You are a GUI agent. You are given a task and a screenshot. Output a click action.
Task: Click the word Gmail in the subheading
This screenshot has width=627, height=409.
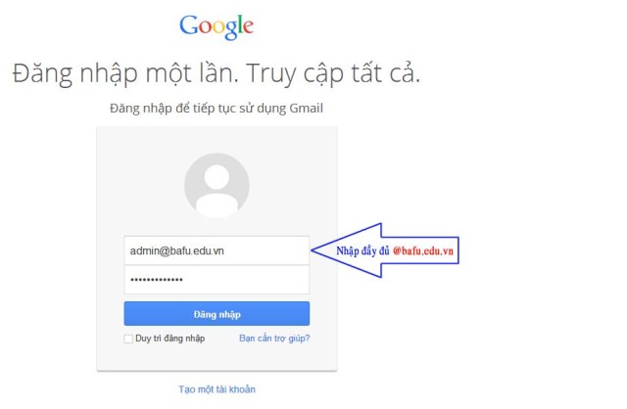306,109
